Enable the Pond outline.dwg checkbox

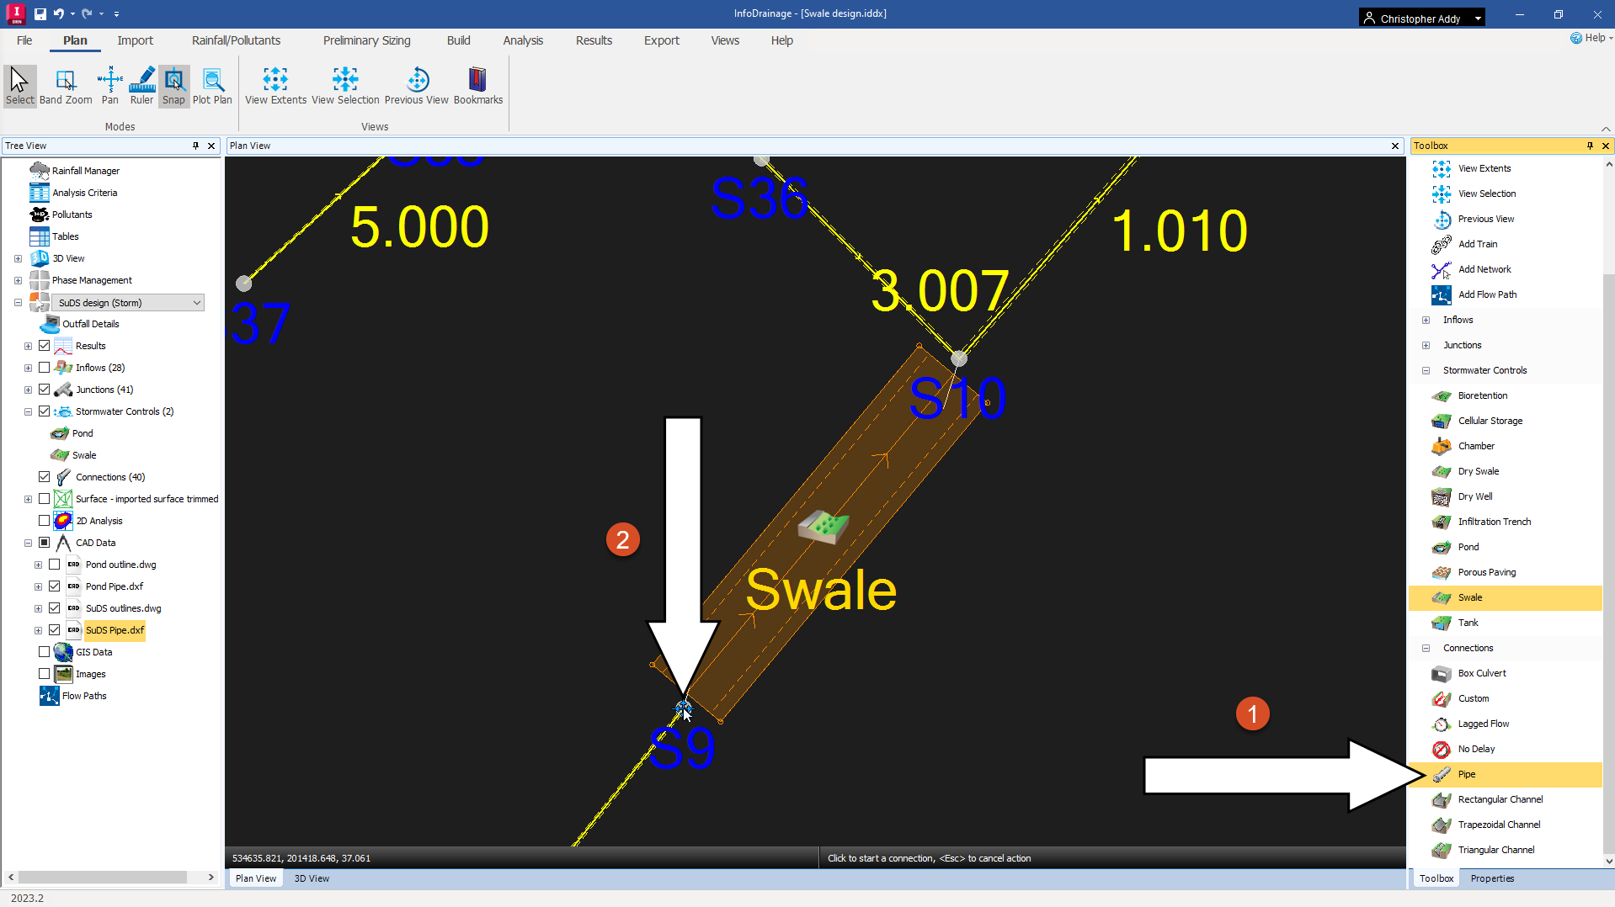tap(55, 565)
